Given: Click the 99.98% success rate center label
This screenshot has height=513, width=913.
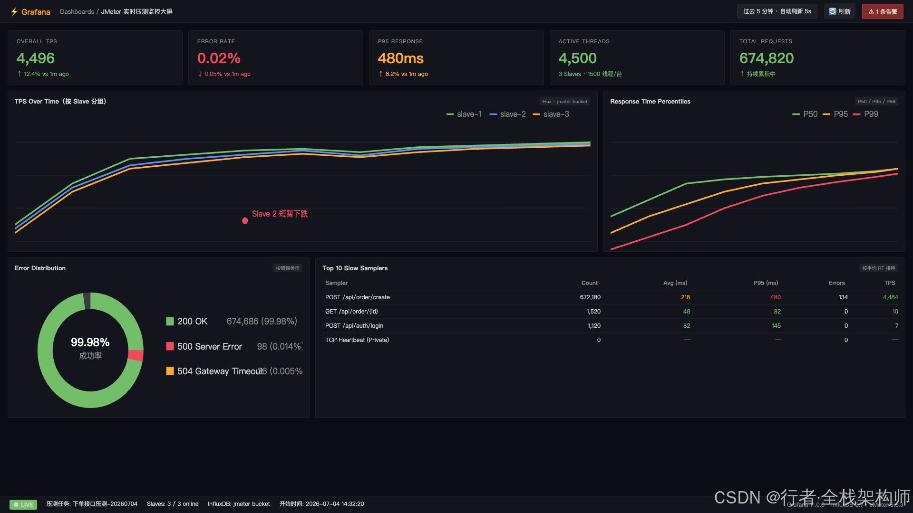Looking at the screenshot, I should click(90, 342).
